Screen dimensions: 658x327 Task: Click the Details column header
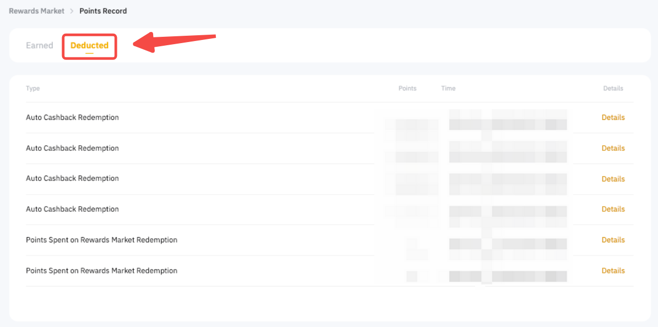(x=613, y=88)
